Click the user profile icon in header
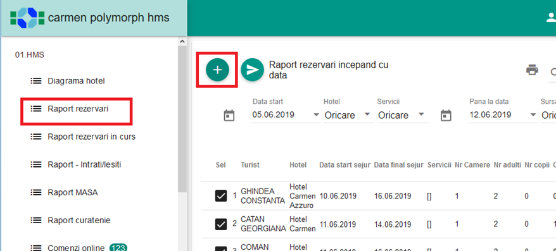This screenshot has height=251, width=556. tap(551, 18)
